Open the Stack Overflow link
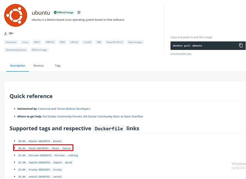The width and height of the screenshot is (246, 179). (134, 116)
